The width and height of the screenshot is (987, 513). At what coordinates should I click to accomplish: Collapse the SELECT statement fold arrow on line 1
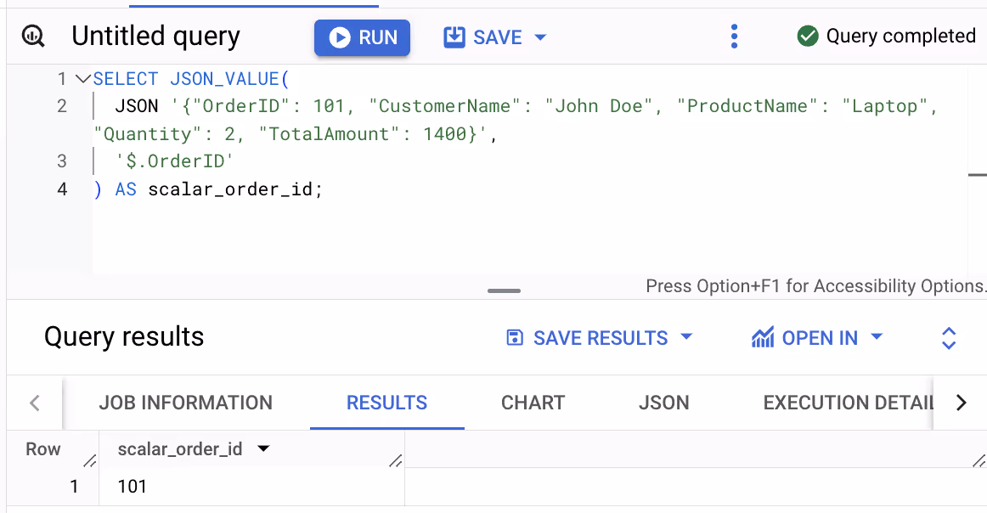[x=82, y=79]
